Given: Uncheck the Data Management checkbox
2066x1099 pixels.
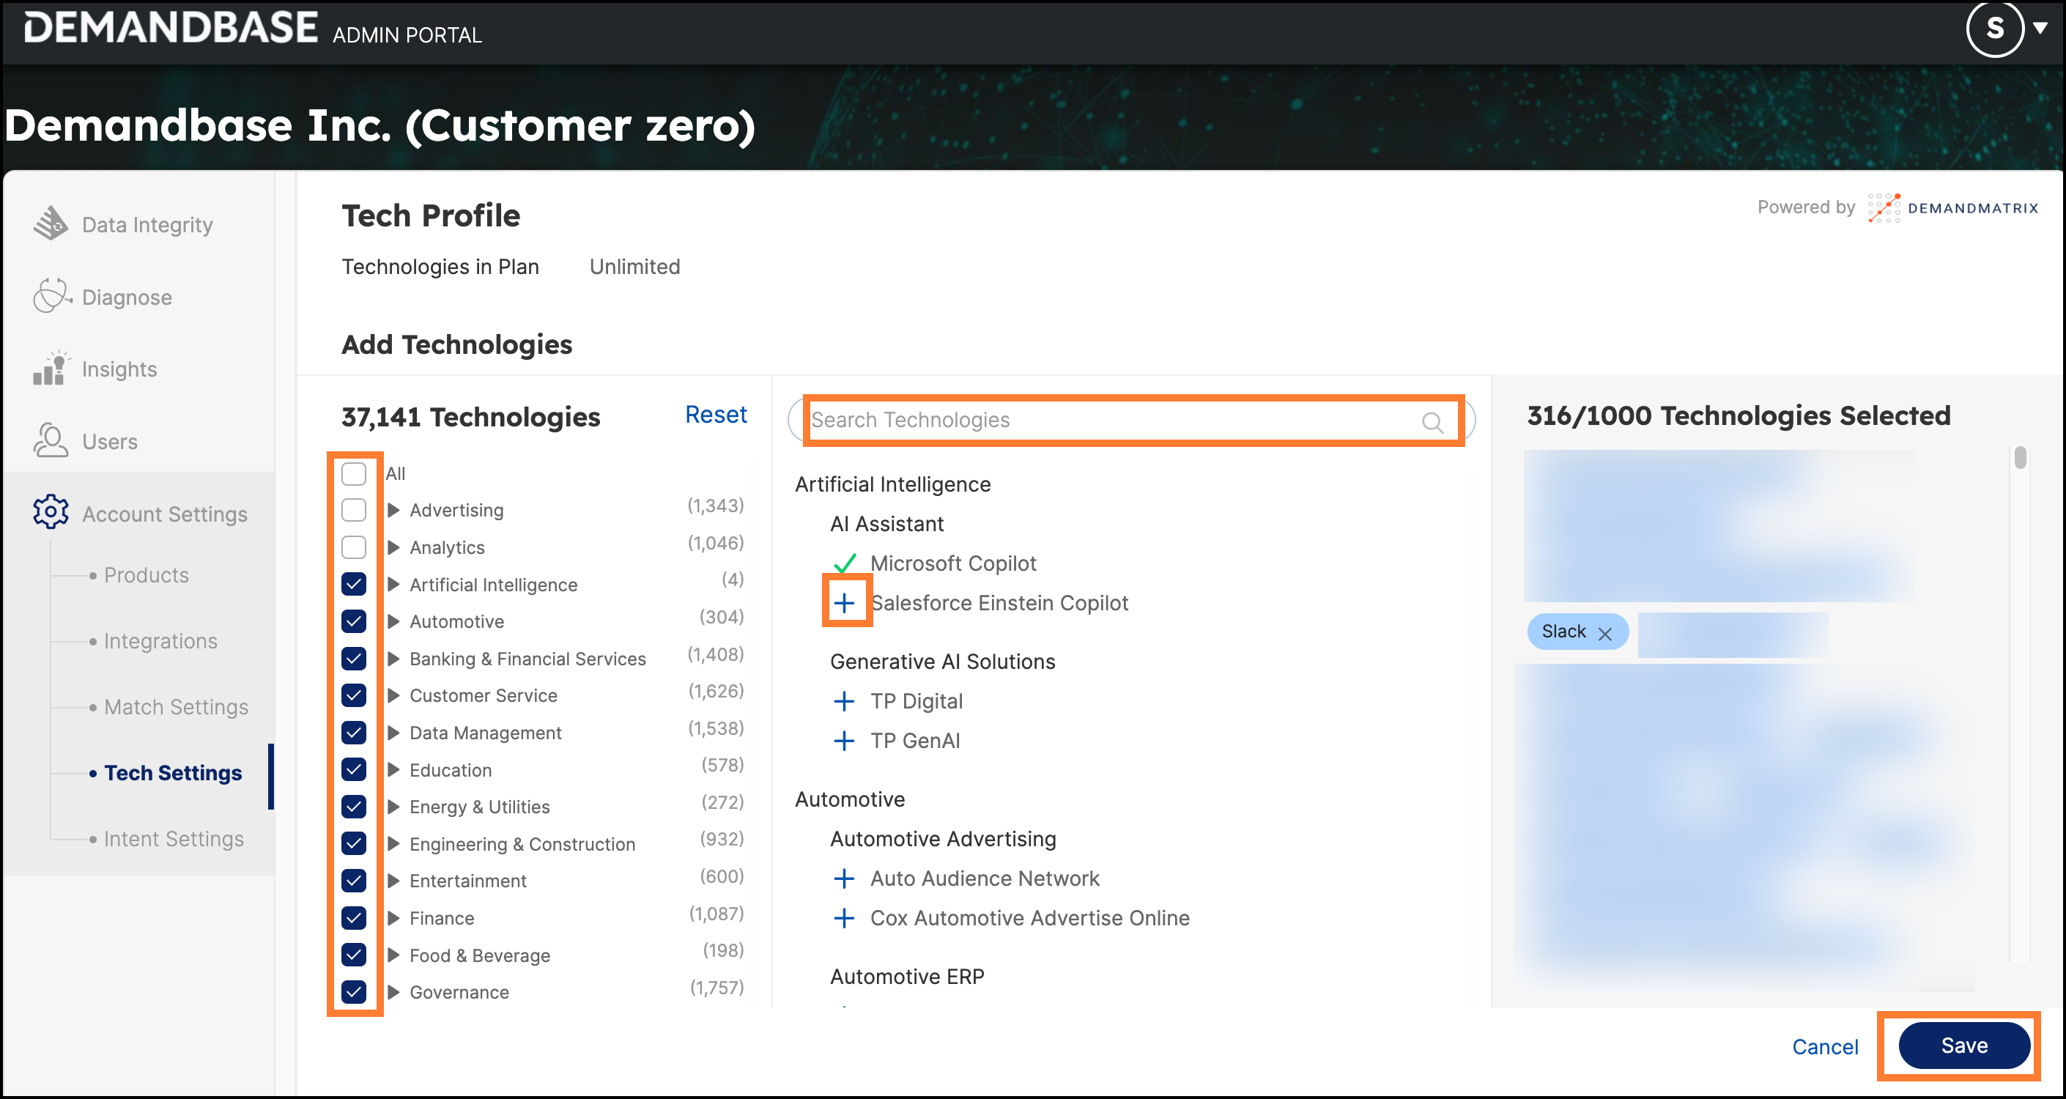Looking at the screenshot, I should click(354, 733).
